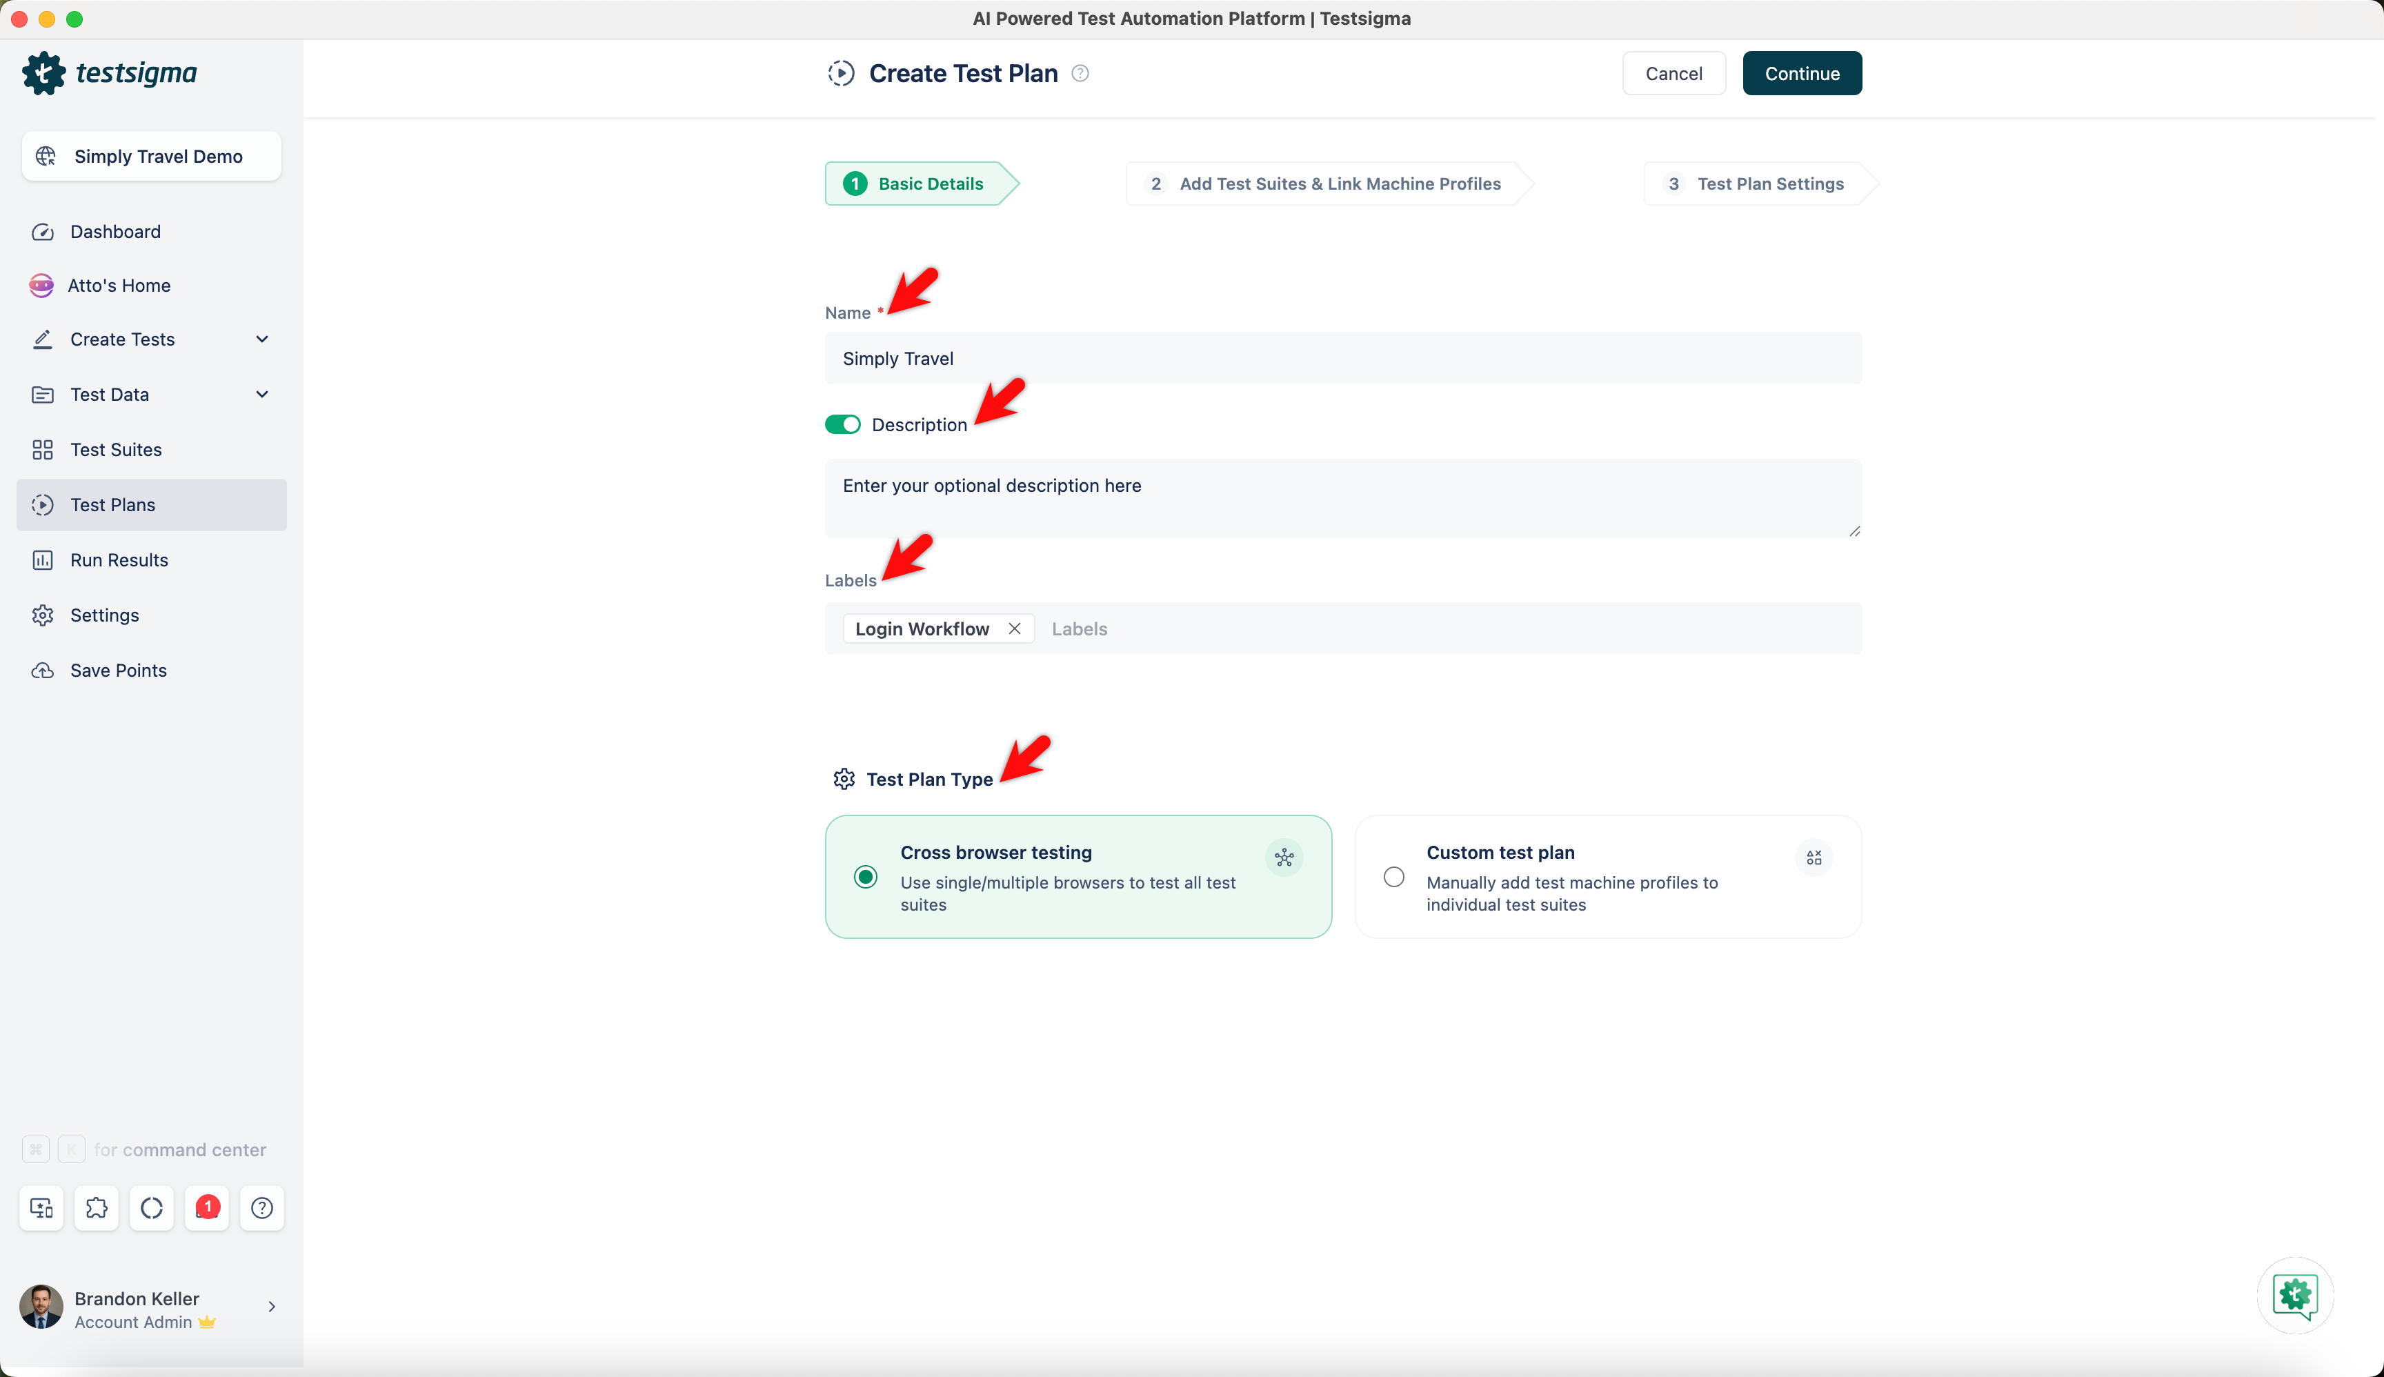2384x1377 pixels.
Task: Open the help question mark icon in sidebar
Action: click(262, 1208)
